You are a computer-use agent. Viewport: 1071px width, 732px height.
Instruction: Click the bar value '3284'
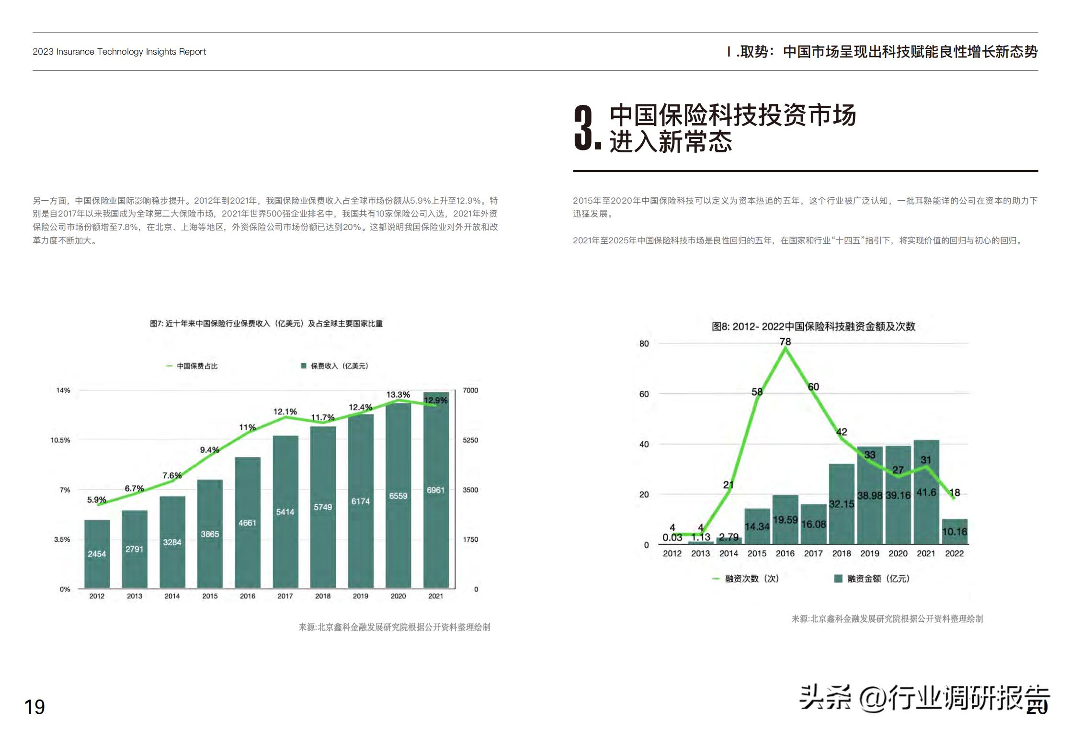[172, 542]
